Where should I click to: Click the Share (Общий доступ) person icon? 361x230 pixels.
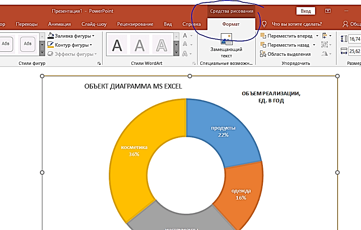pos(345,24)
